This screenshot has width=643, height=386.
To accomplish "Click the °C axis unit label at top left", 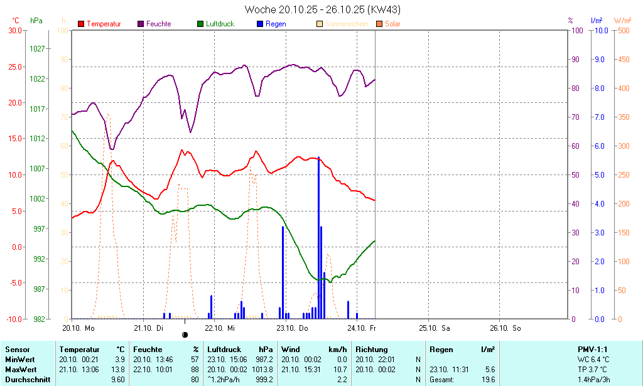I will click(16, 21).
